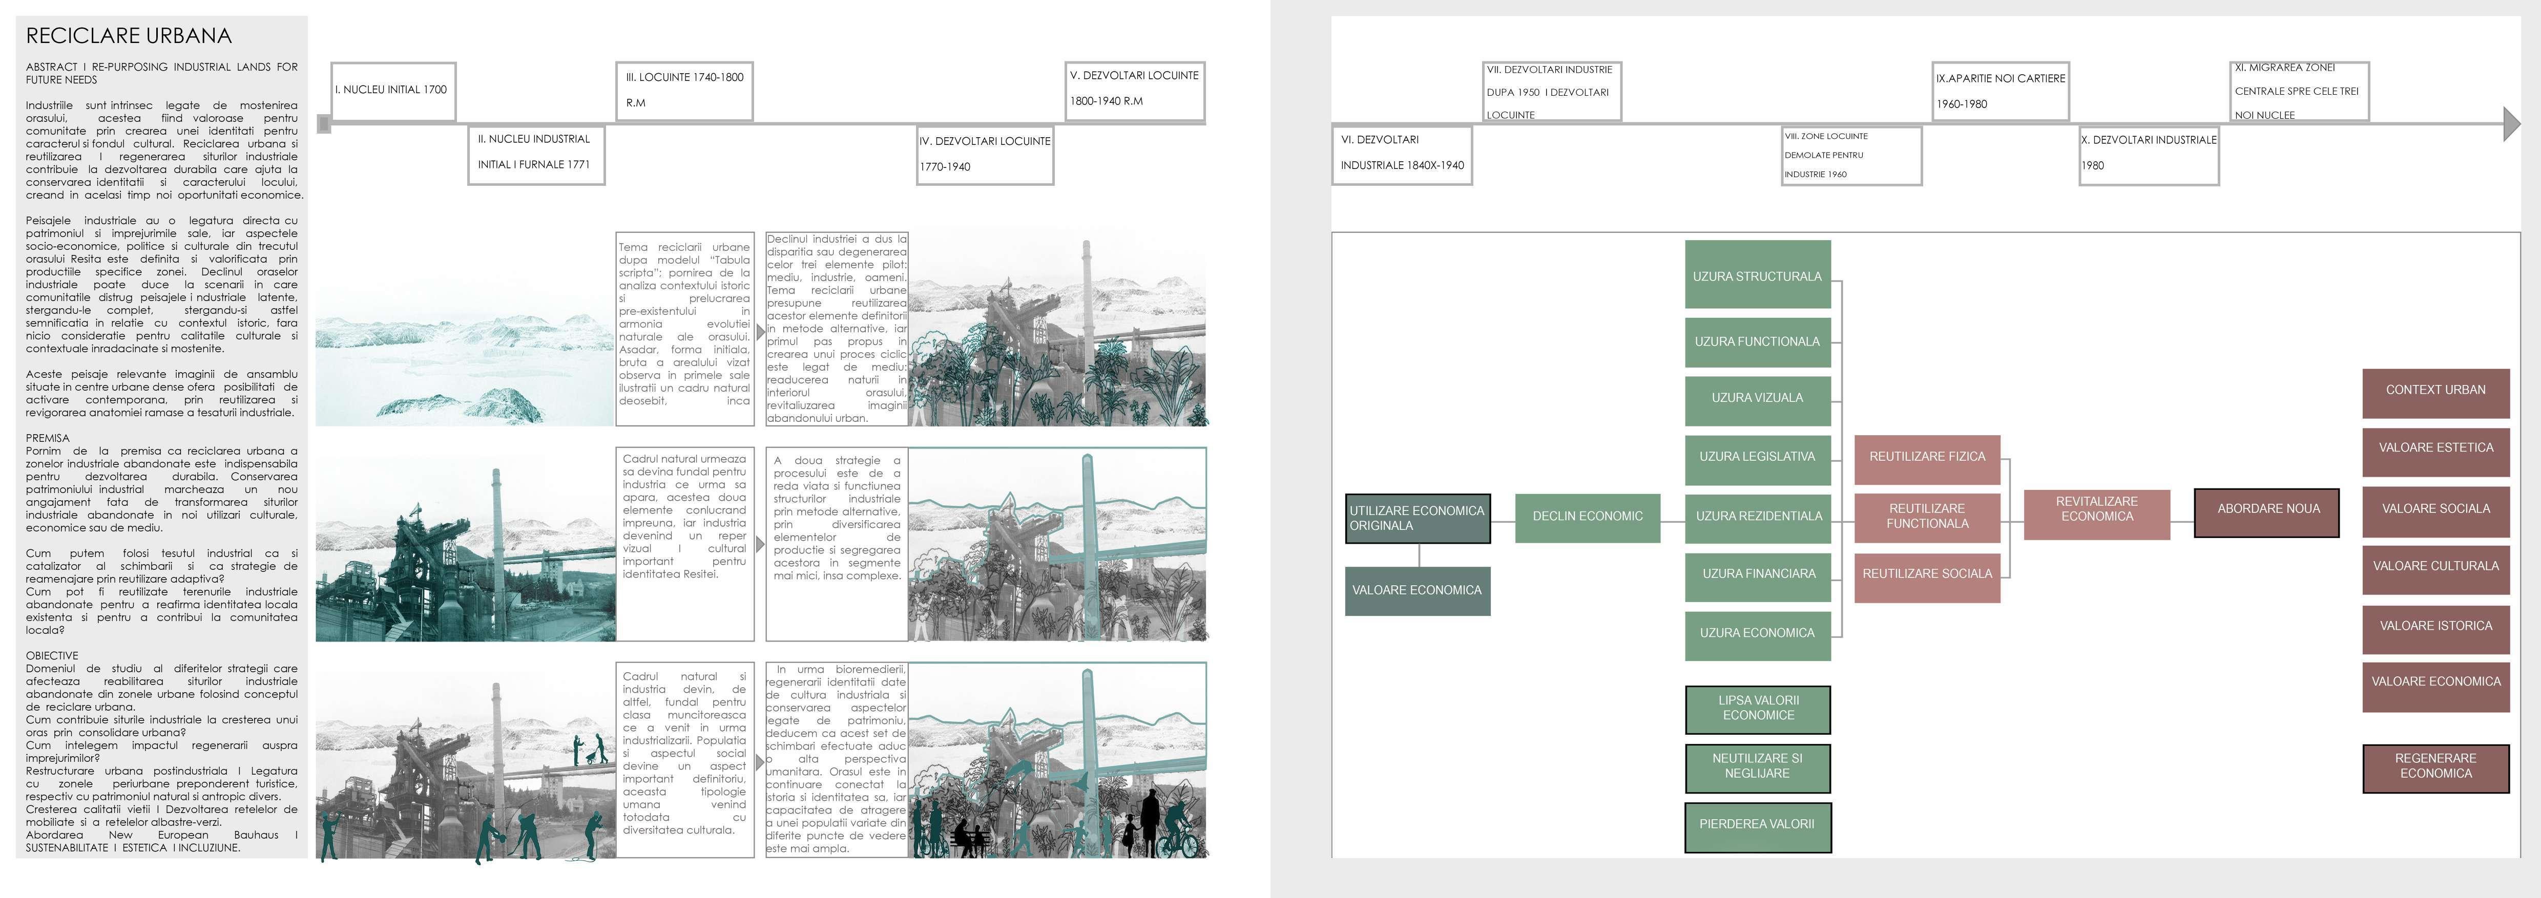Click the 'PIERDEREA VALORII' green box
Screen dimensions: 2541x898
[x=1757, y=825]
